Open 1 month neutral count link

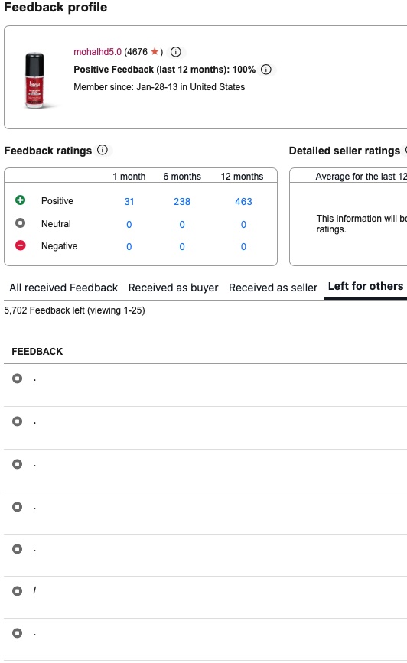[x=129, y=225]
